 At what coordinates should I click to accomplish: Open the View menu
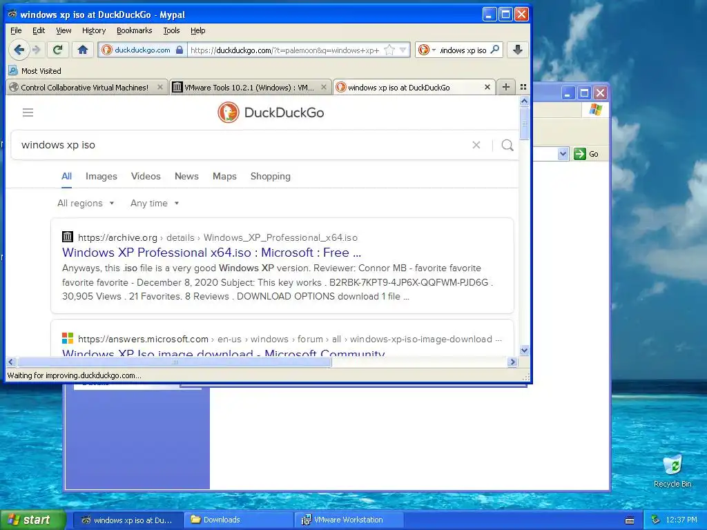click(x=64, y=30)
